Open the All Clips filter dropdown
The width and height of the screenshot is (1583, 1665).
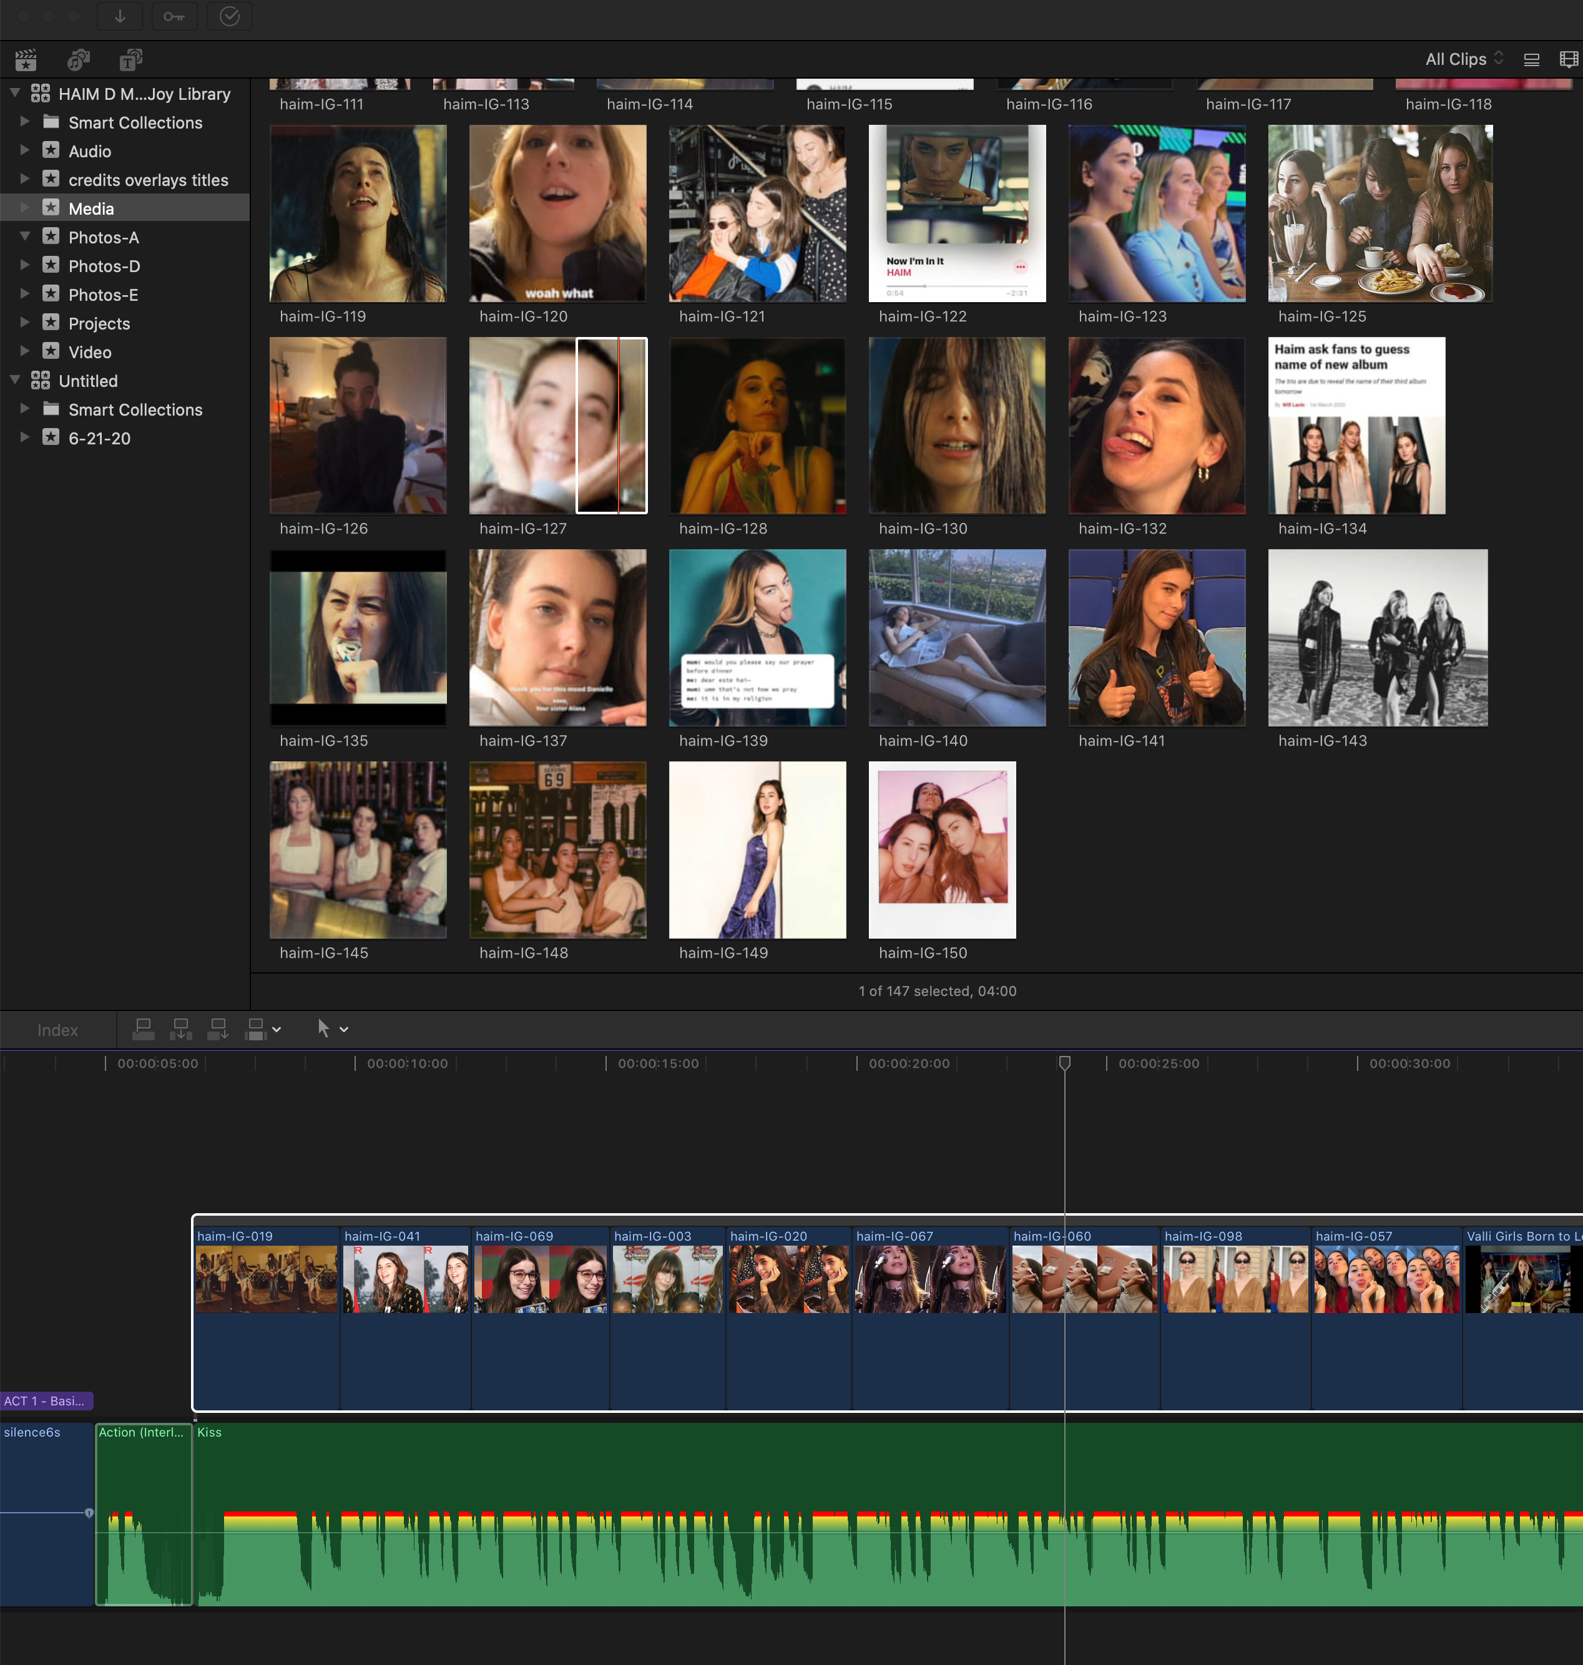coord(1464,59)
